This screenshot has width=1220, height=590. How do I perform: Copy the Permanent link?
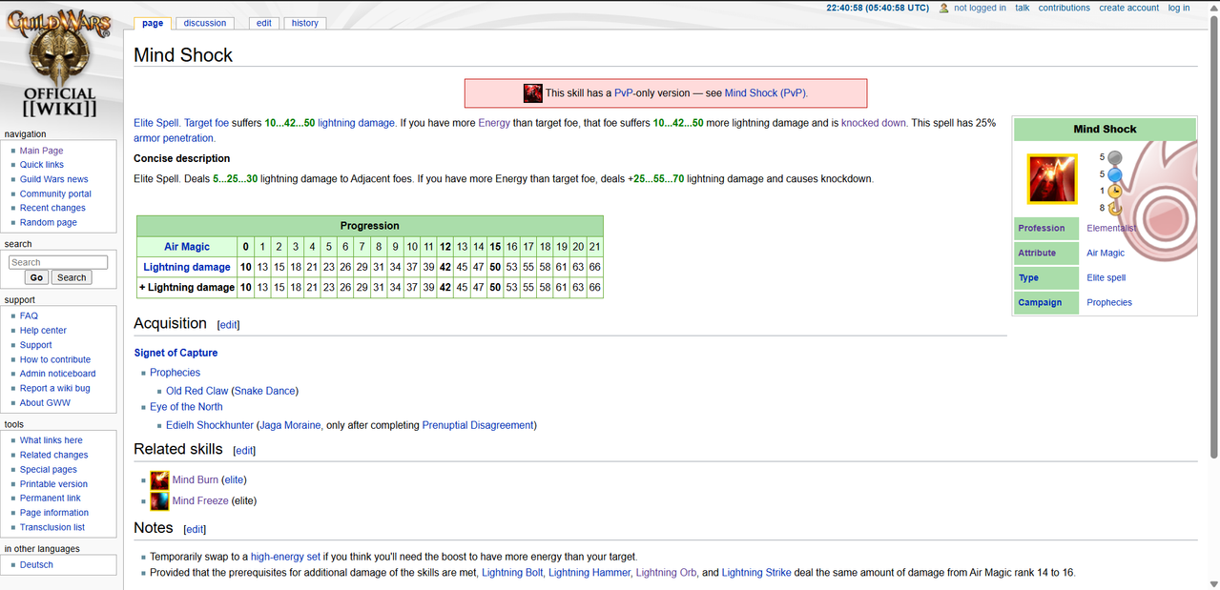[x=50, y=498]
